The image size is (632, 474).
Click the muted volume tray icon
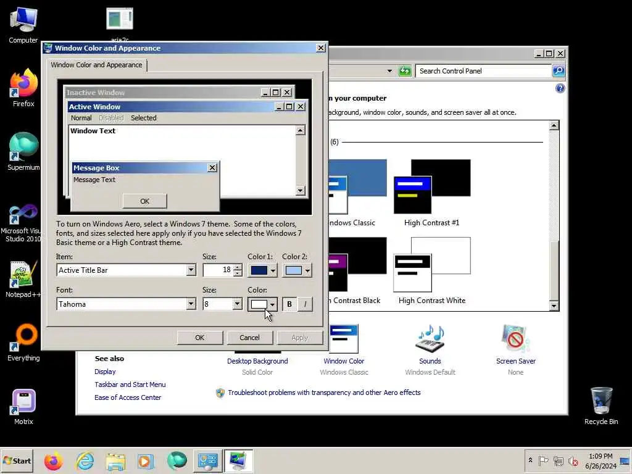(573, 460)
